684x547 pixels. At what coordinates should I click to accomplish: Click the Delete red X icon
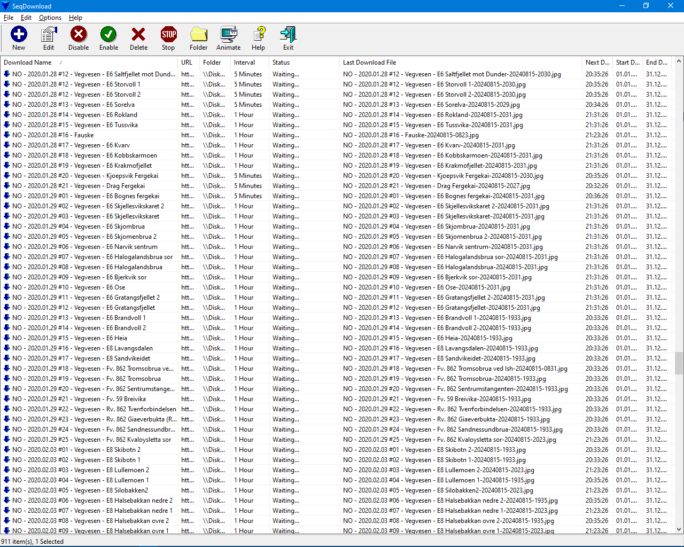click(138, 38)
